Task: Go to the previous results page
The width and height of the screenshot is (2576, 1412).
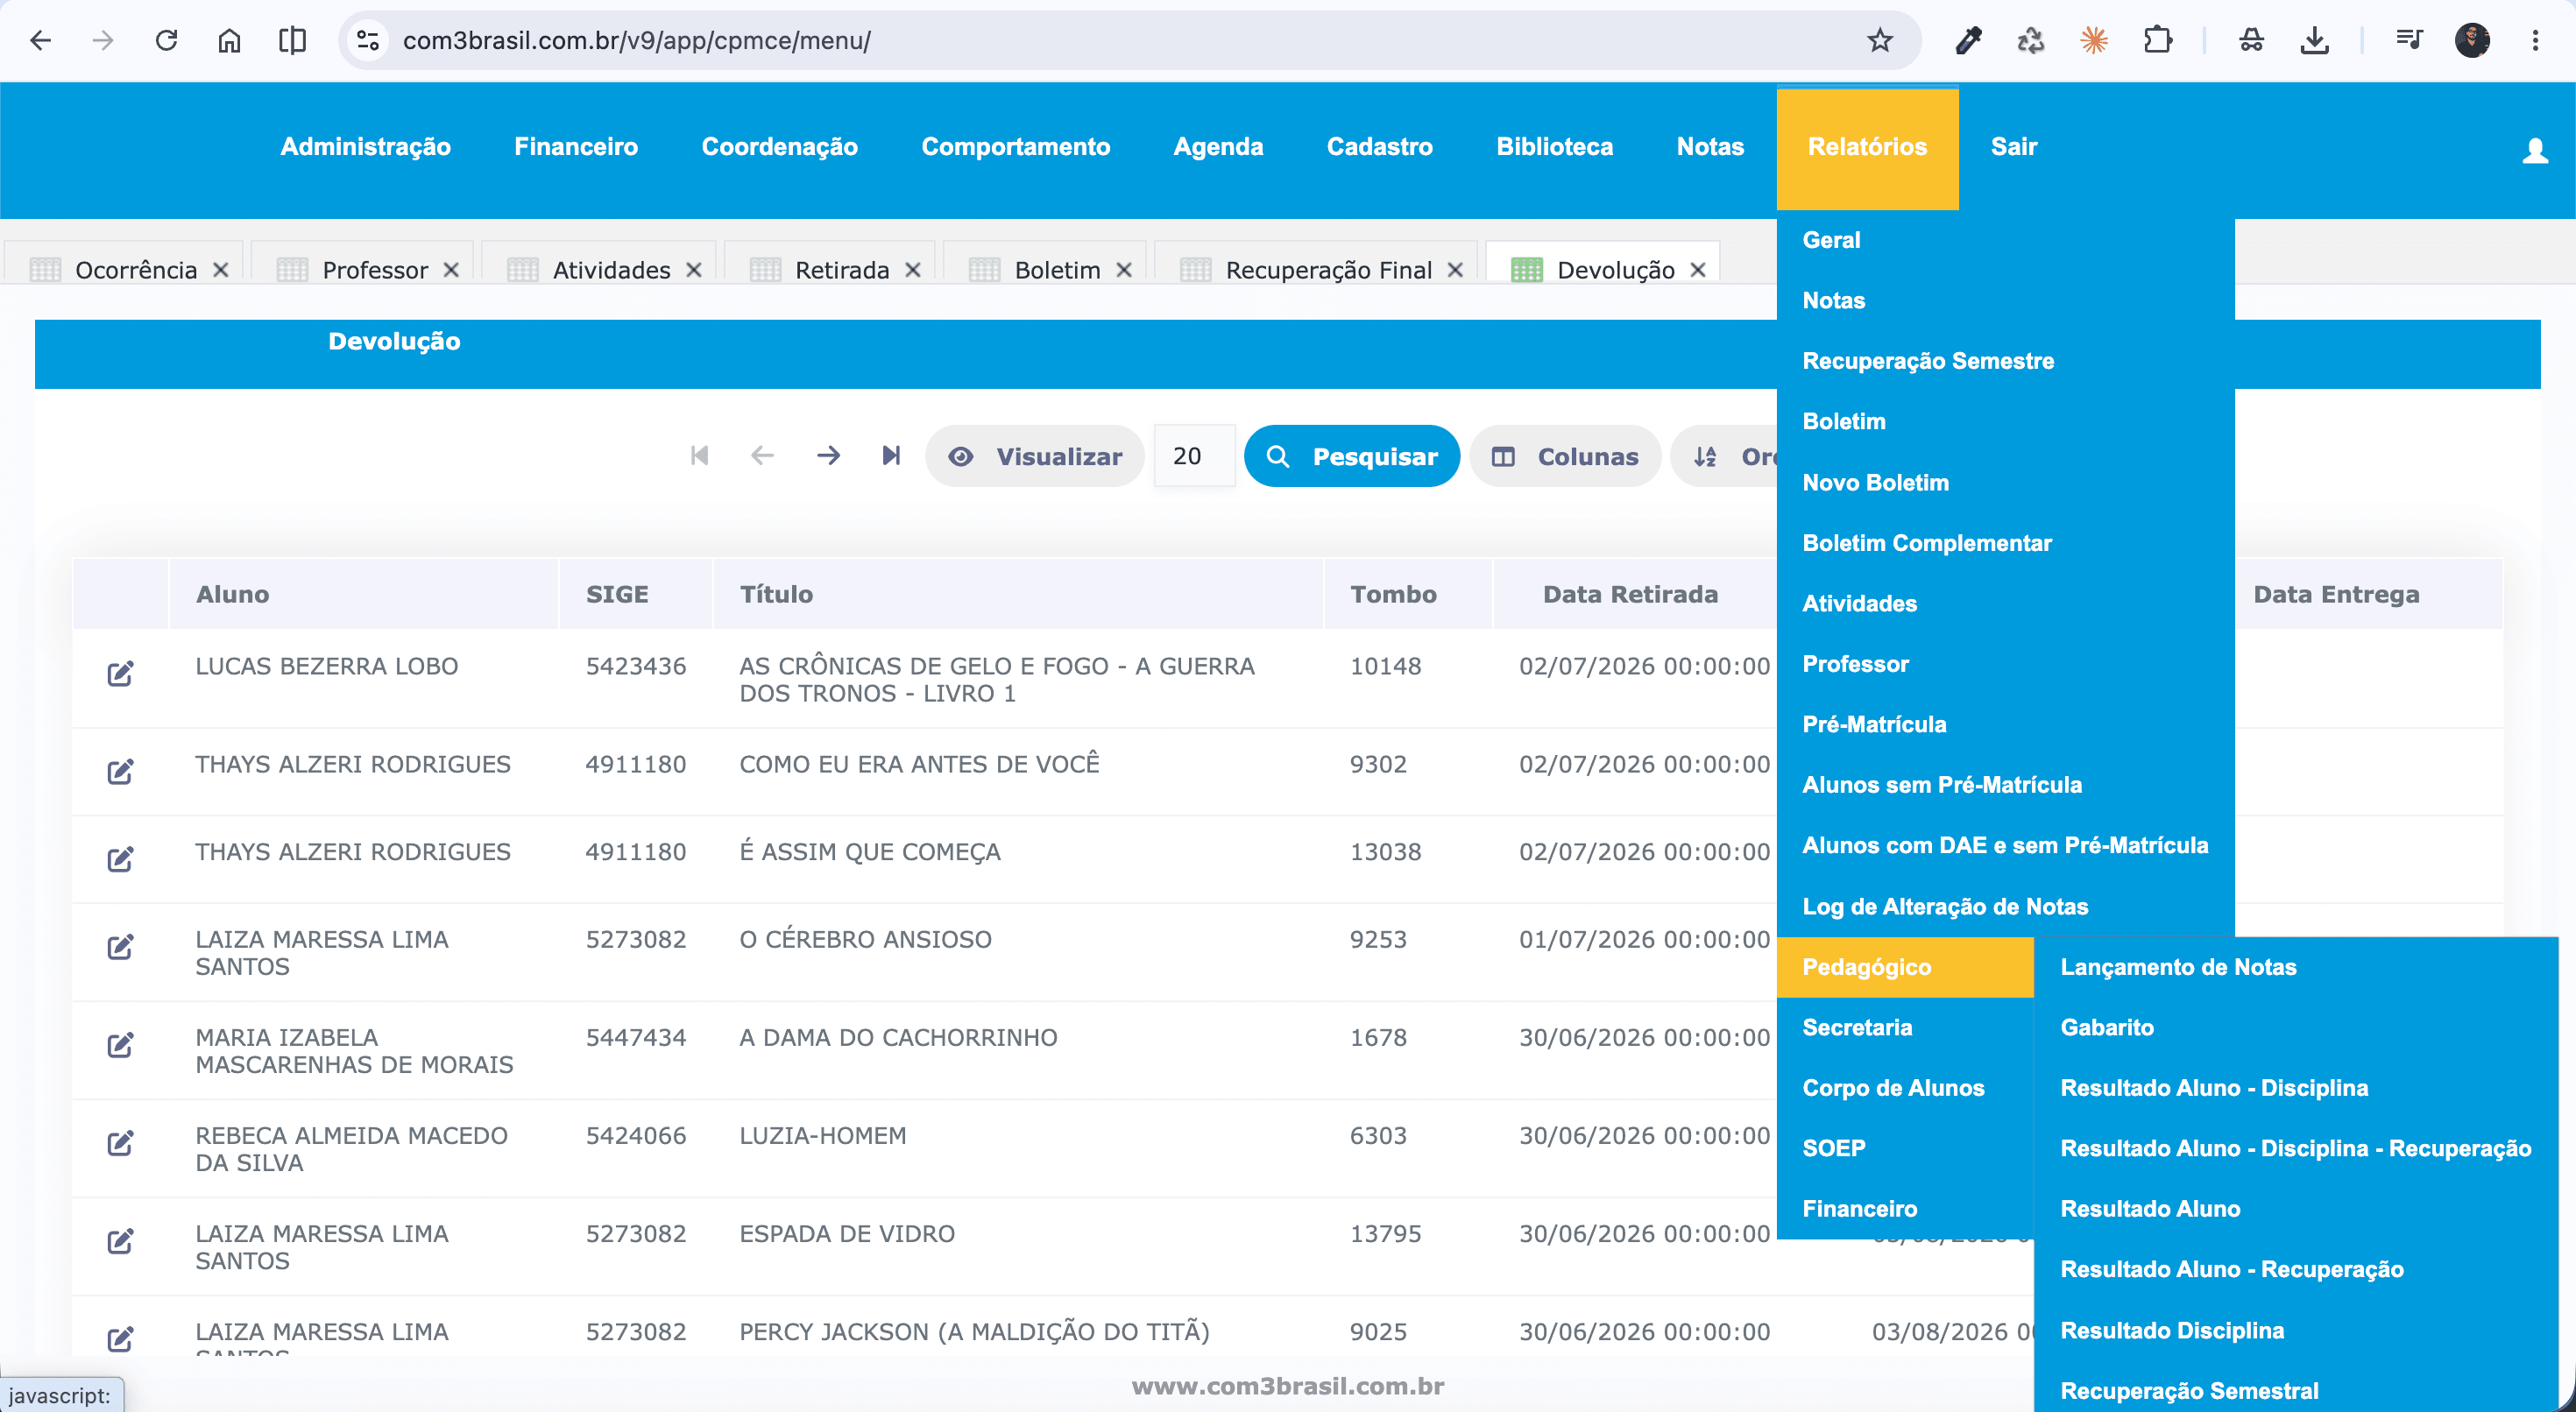Action: (x=762, y=455)
